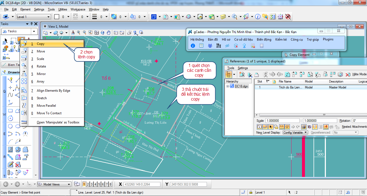This screenshot has width=367, height=196.
Task: Click the Place Block rectangle tool
Action: pyautogui.click(x=10, y=111)
